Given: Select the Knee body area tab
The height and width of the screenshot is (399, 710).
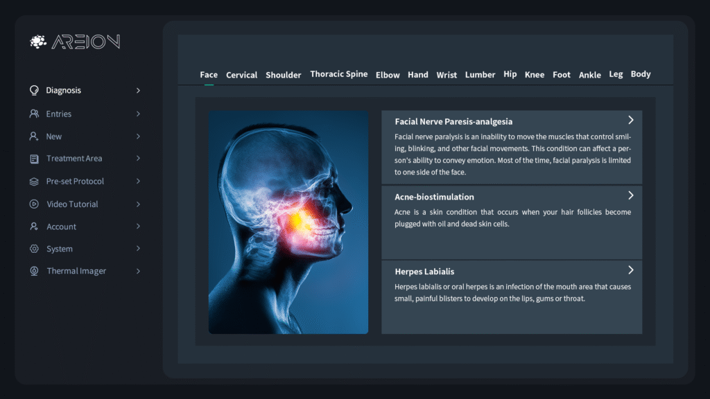Looking at the screenshot, I should pos(534,75).
